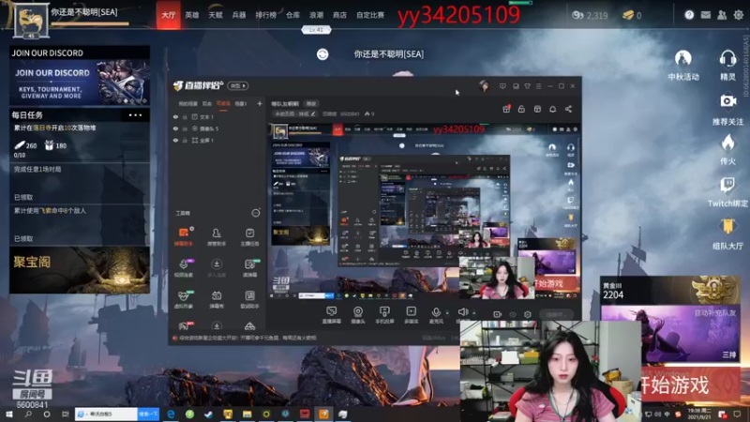Click the layout panel icon beside the bell

[x=537, y=109]
